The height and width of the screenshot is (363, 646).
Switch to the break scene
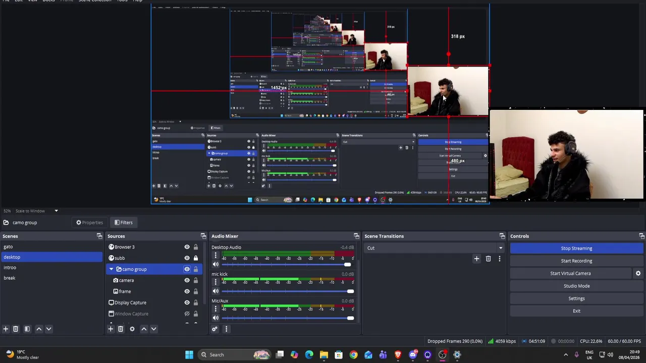[x=51, y=278]
